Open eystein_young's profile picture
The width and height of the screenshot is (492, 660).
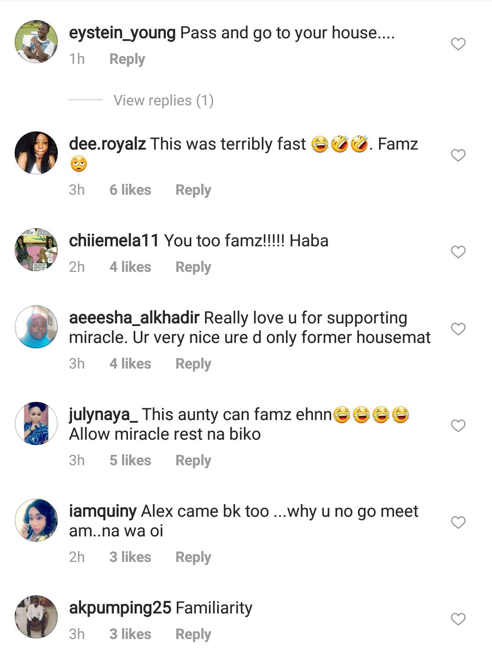click(36, 42)
